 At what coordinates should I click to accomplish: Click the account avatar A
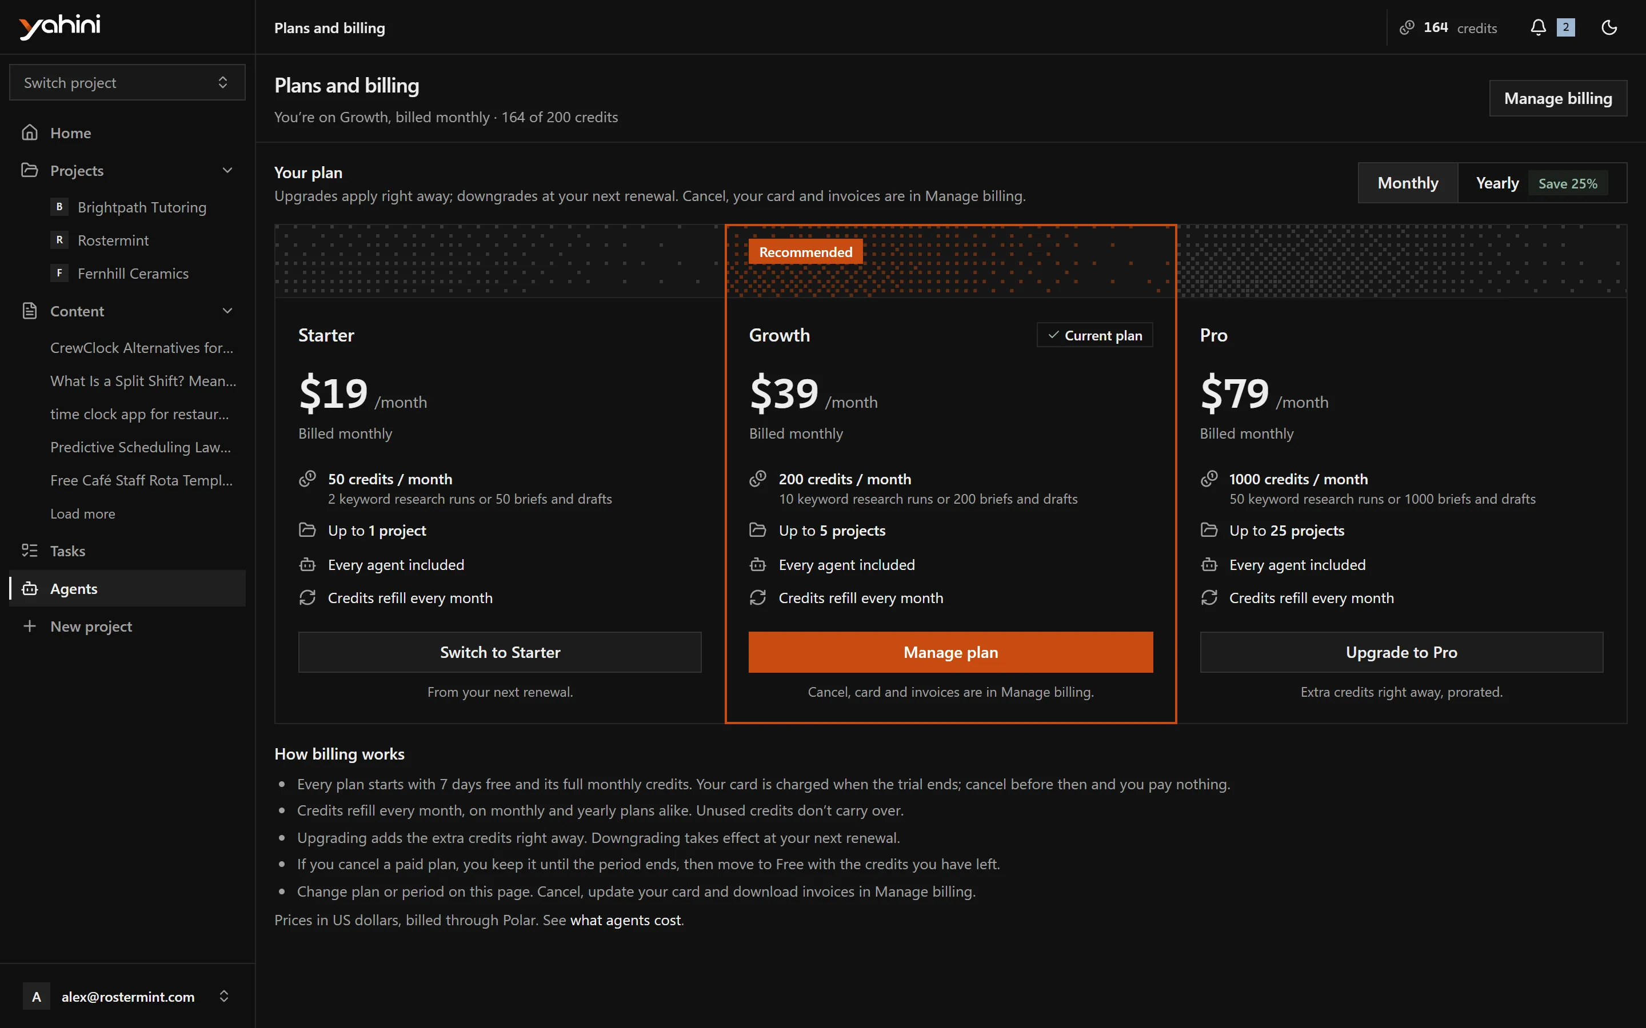click(x=36, y=996)
